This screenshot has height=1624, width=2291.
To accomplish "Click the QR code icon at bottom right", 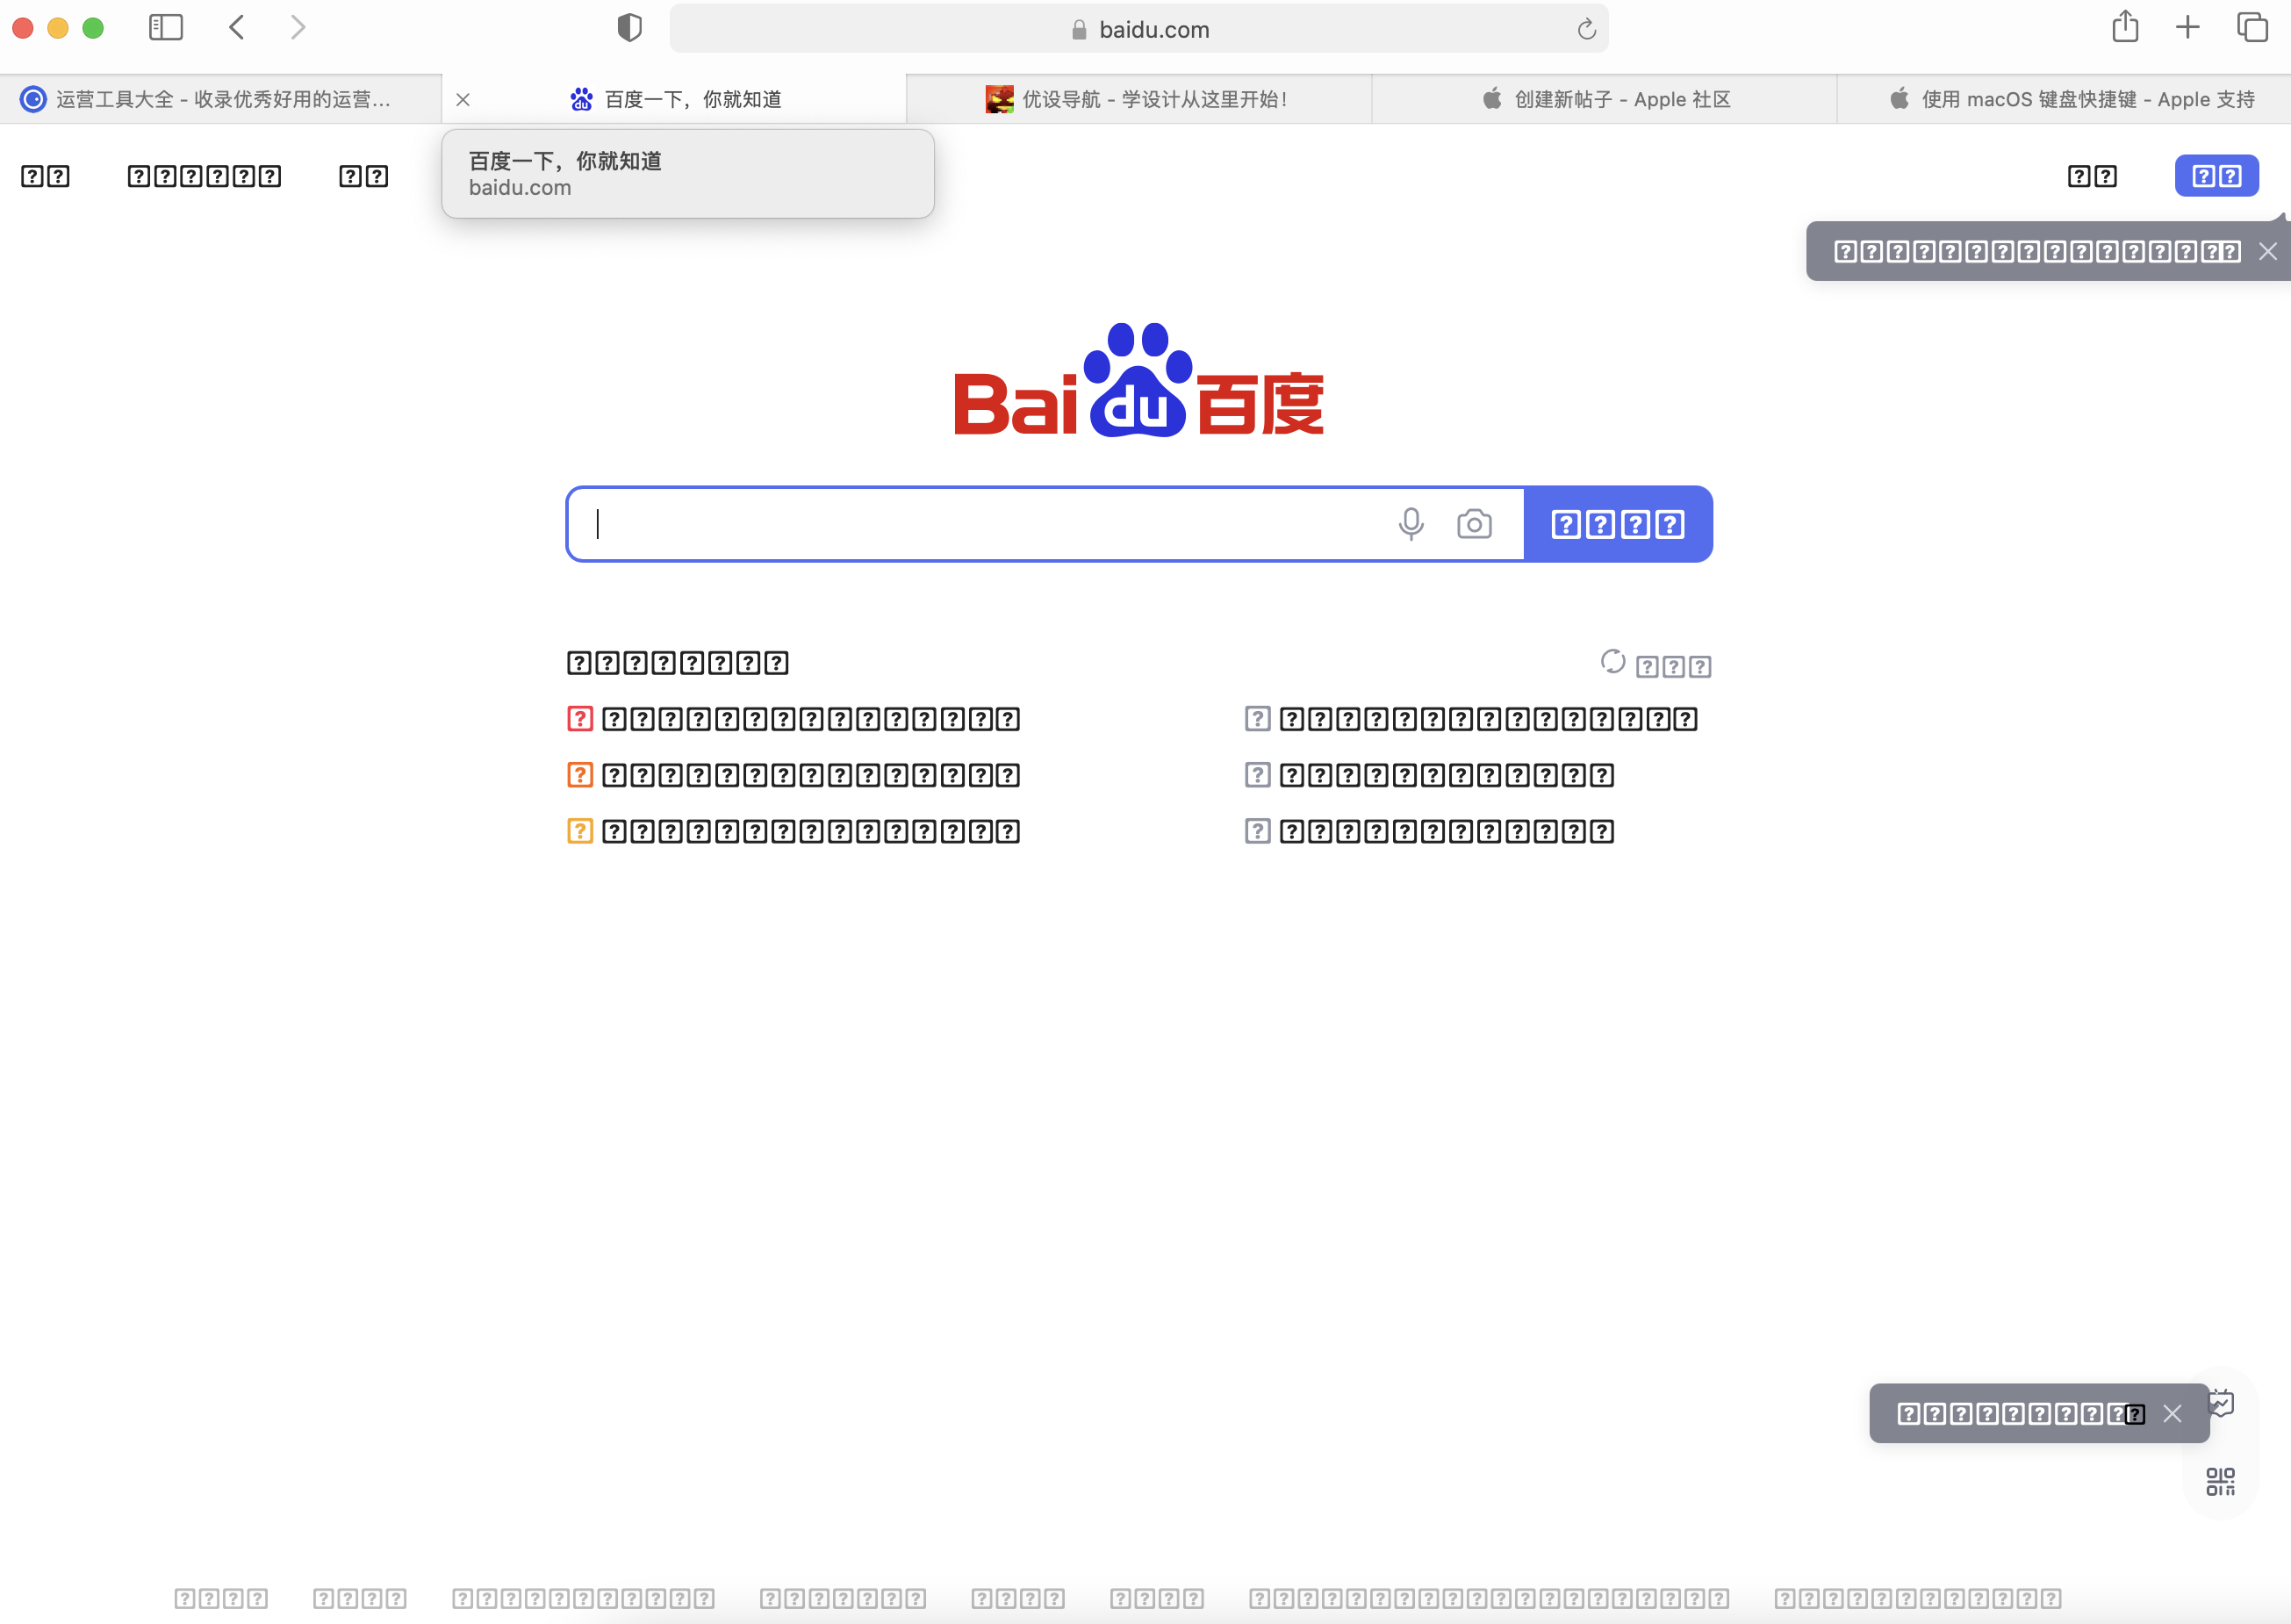I will 2220,1481.
